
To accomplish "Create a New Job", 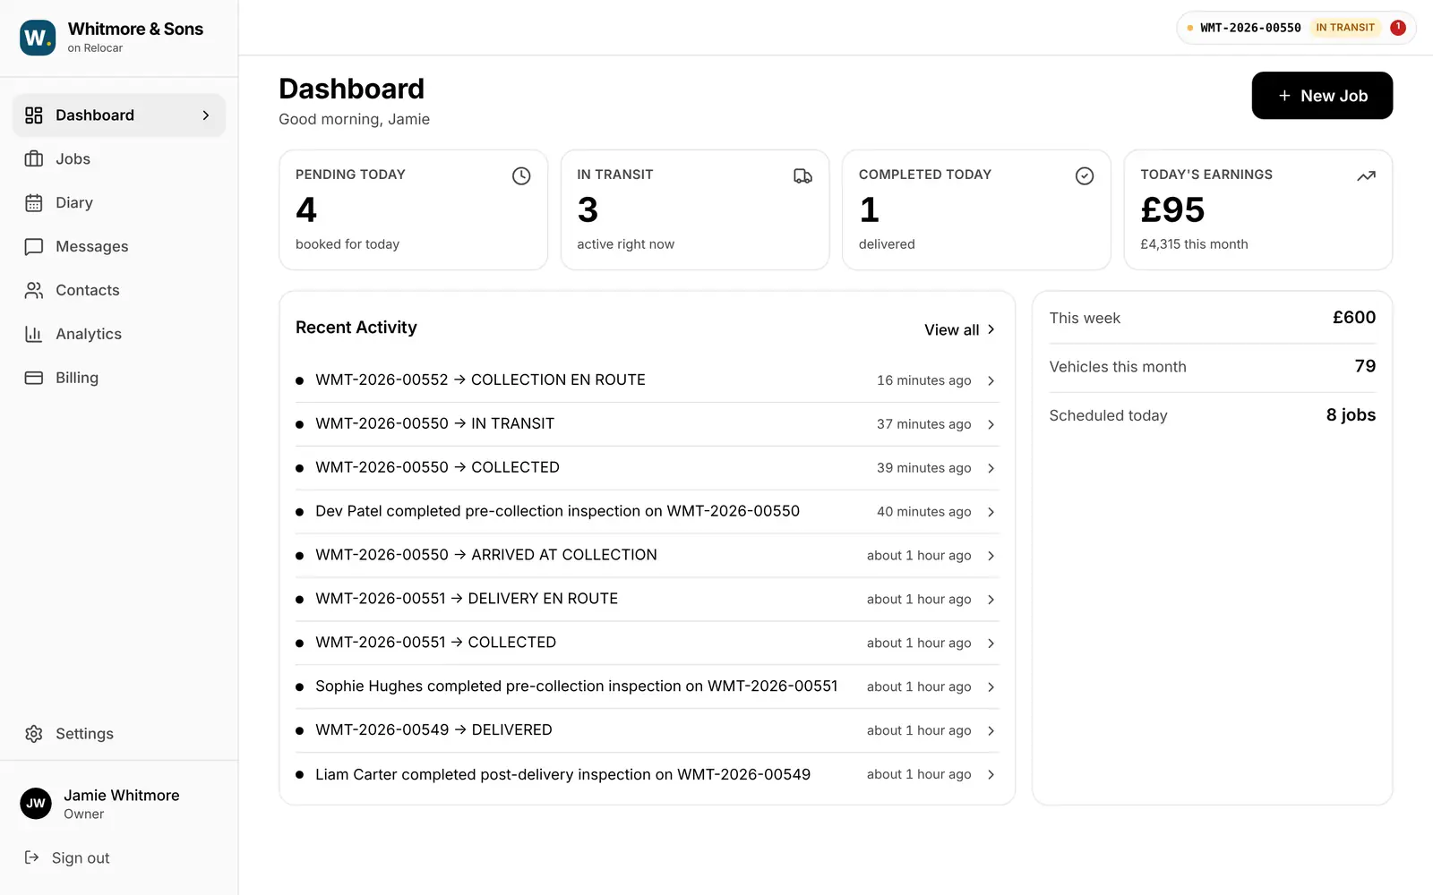I will click(1322, 96).
